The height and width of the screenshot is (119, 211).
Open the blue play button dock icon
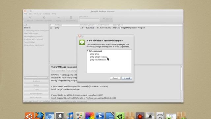pos(100,116)
